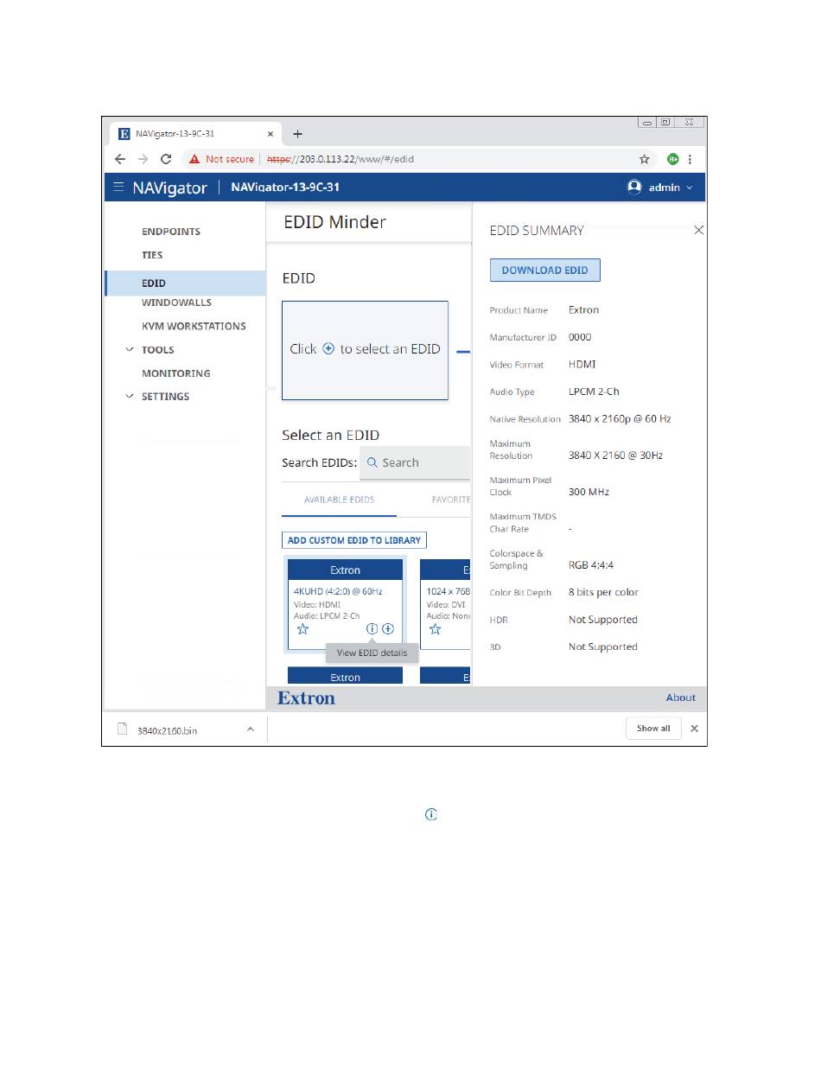Switch to the Favorites tab
The height and width of the screenshot is (1089, 821).
click(x=451, y=500)
